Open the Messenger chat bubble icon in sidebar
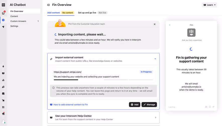The width and height of the screenshot is (222, 126). click(3, 94)
